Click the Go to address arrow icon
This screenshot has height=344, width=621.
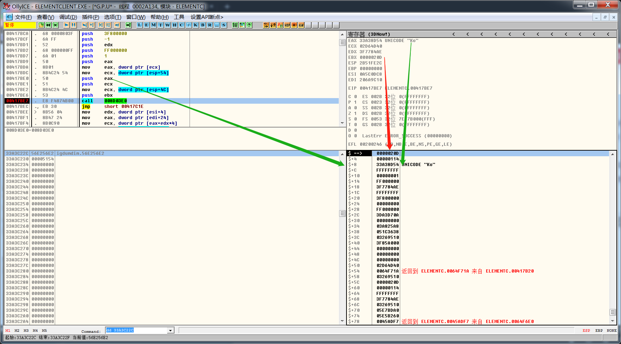[128, 25]
